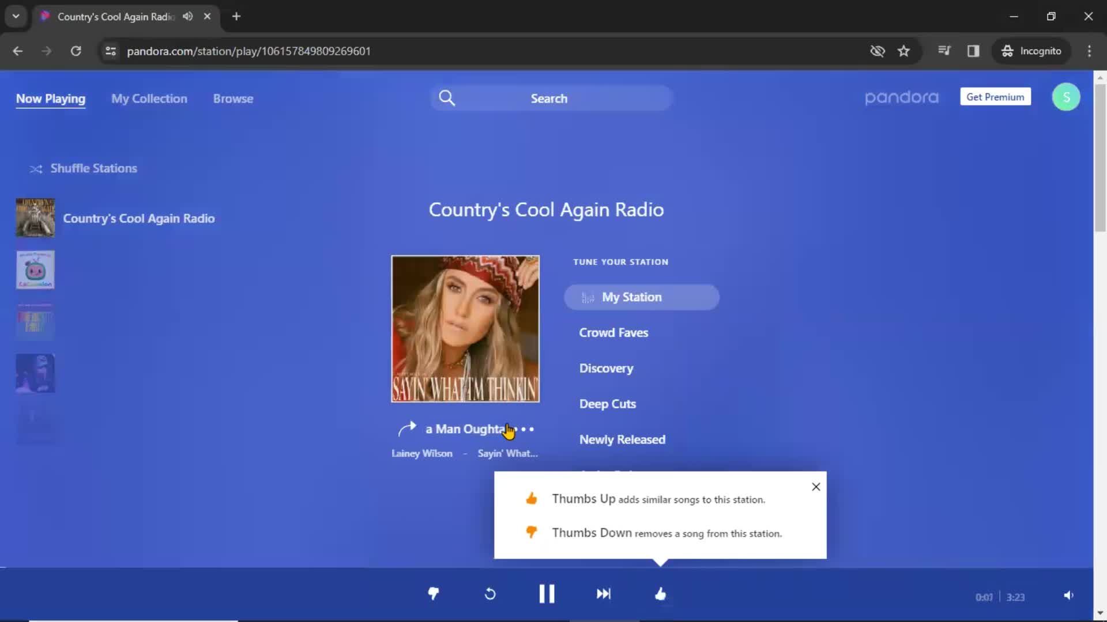The image size is (1107, 622).
Task: Close the Thumbs tooltip popup
Action: pyautogui.click(x=816, y=487)
